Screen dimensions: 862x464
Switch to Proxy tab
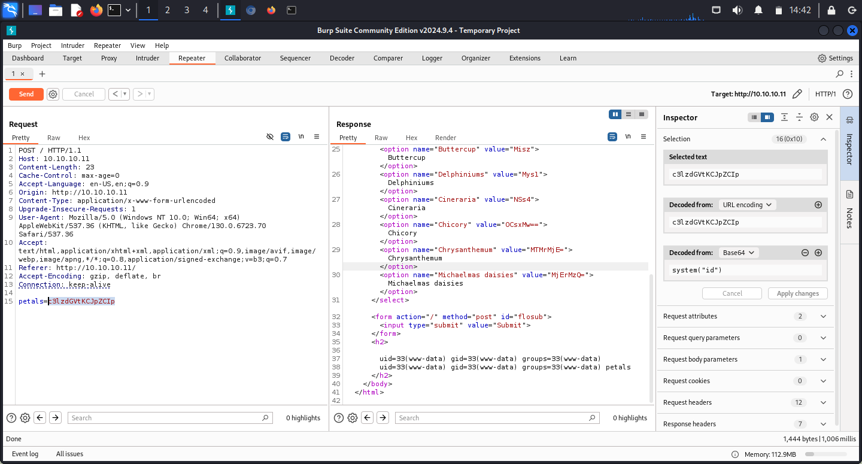coord(109,58)
